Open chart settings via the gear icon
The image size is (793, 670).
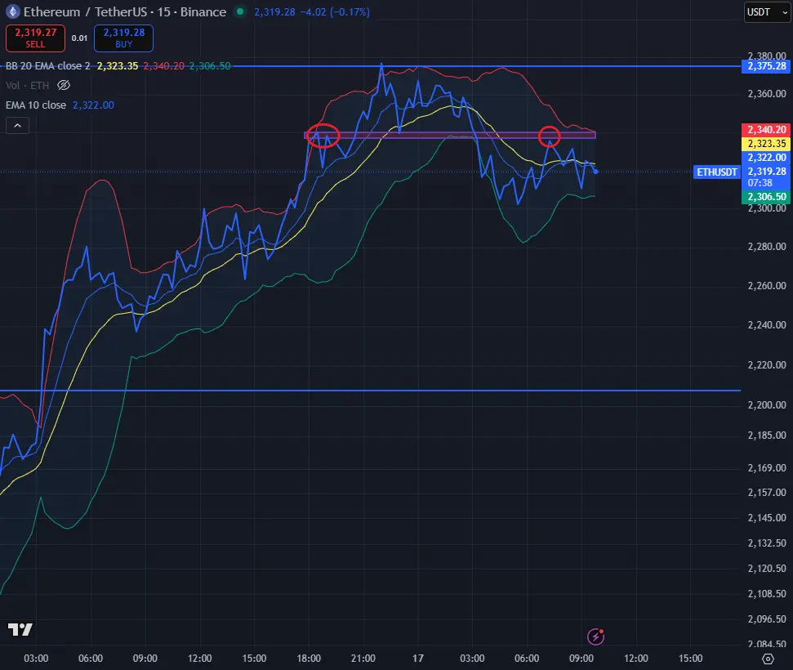768,658
